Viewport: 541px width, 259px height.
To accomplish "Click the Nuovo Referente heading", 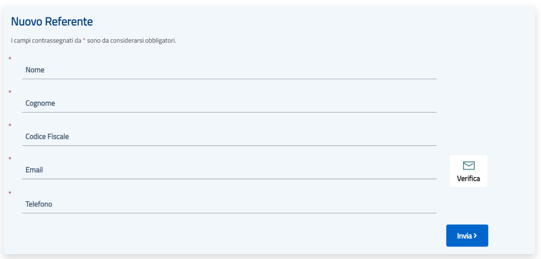I will (52, 22).
